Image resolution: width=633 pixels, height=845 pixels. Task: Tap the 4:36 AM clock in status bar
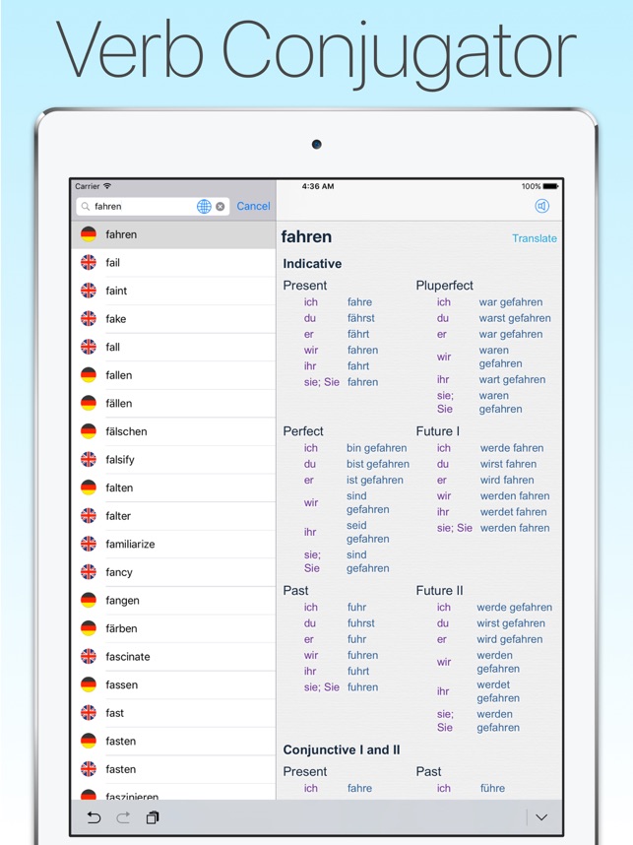318,186
